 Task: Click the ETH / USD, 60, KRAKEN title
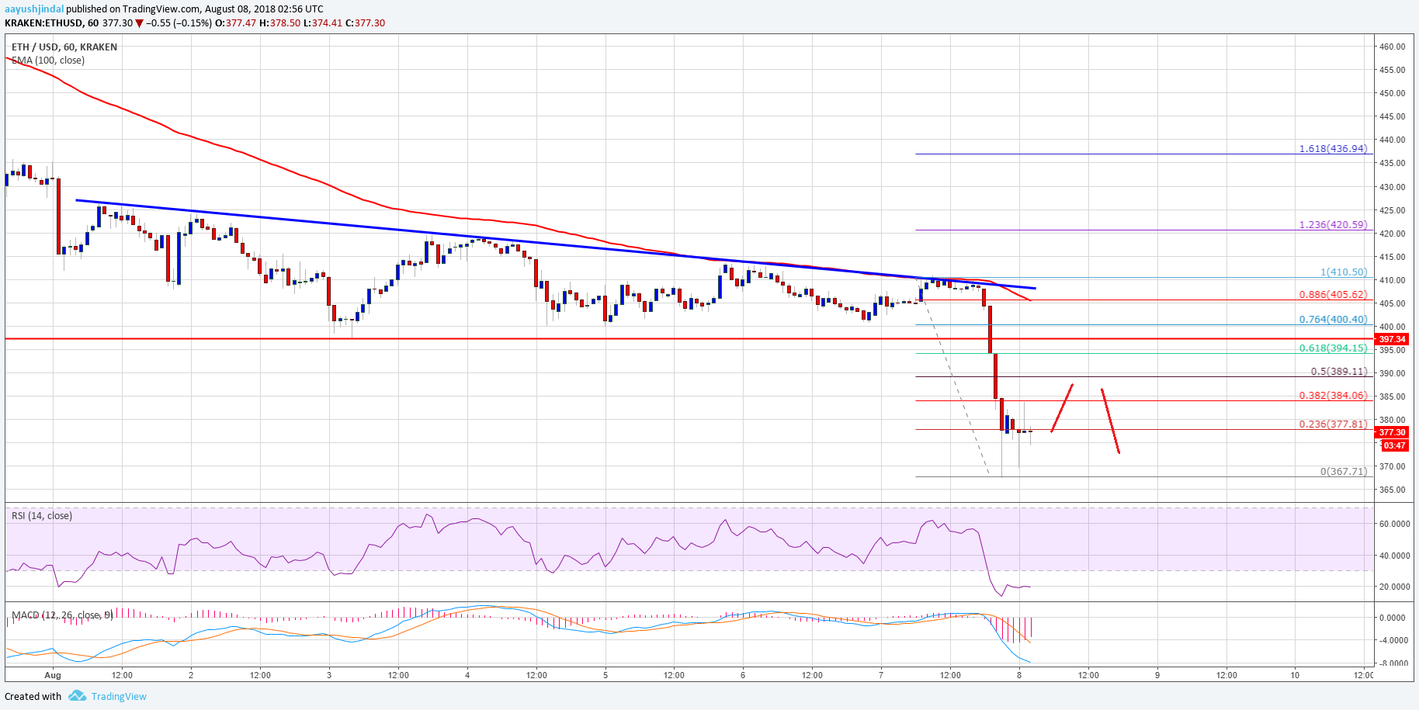pos(64,47)
